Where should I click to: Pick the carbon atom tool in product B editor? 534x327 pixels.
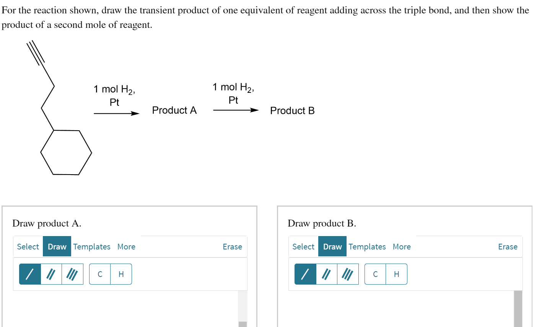(x=375, y=274)
